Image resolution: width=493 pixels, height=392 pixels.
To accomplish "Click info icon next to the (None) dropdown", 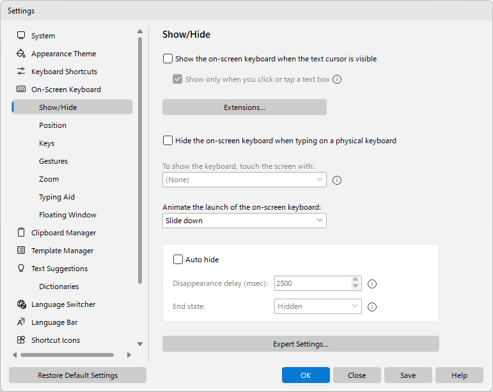I will point(337,180).
